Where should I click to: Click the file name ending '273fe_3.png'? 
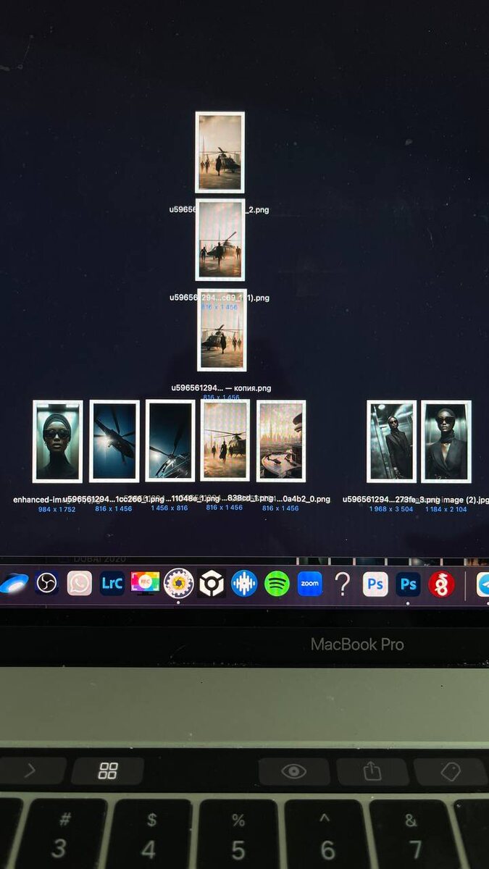coord(392,500)
